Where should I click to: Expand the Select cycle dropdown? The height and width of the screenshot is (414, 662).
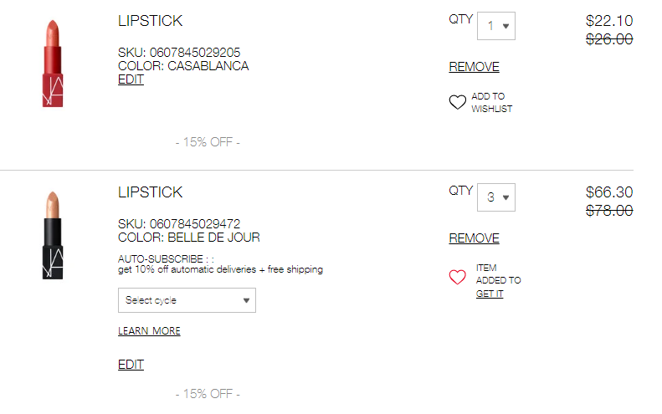coord(187,300)
